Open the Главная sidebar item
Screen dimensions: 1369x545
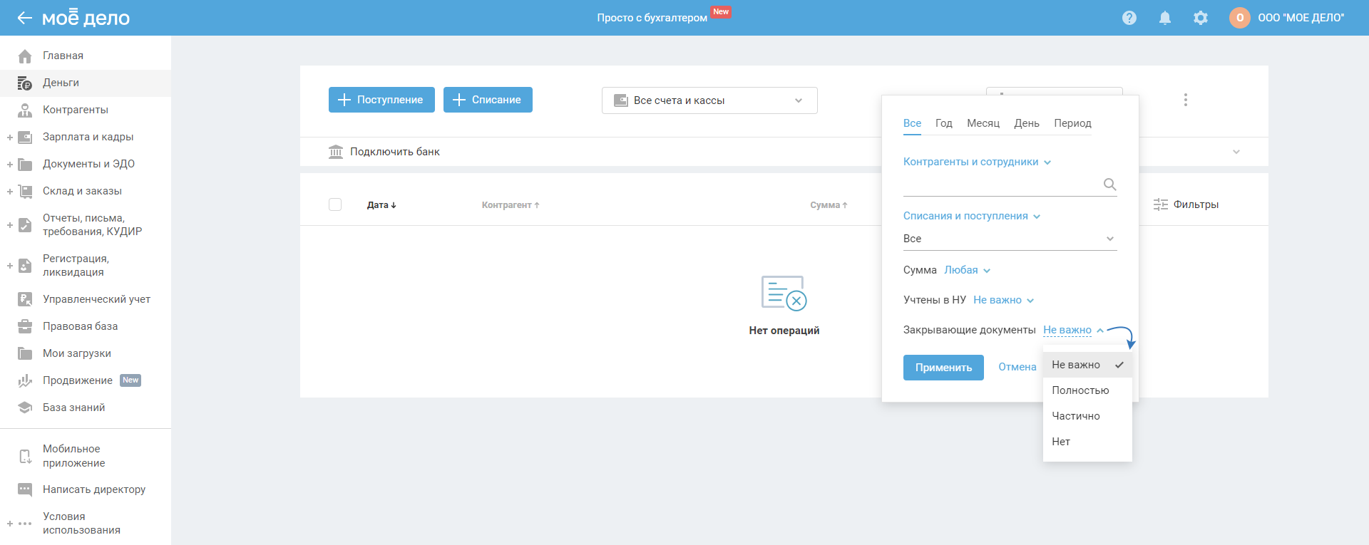pyautogui.click(x=86, y=56)
